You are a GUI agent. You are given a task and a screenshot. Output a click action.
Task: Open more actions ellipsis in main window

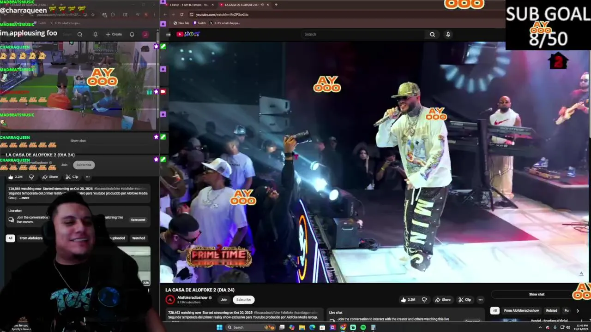[480, 300]
